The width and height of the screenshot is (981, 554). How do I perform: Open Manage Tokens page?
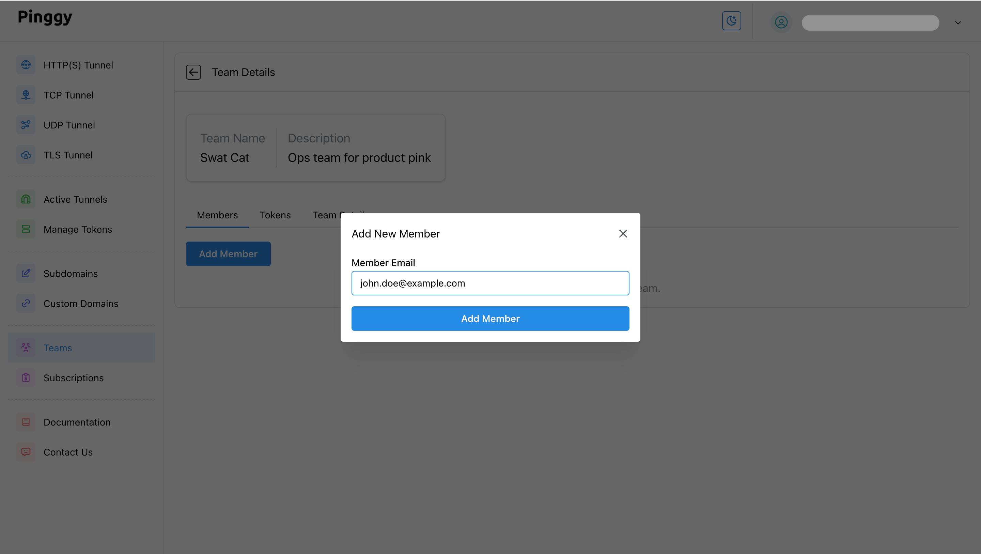(81, 229)
